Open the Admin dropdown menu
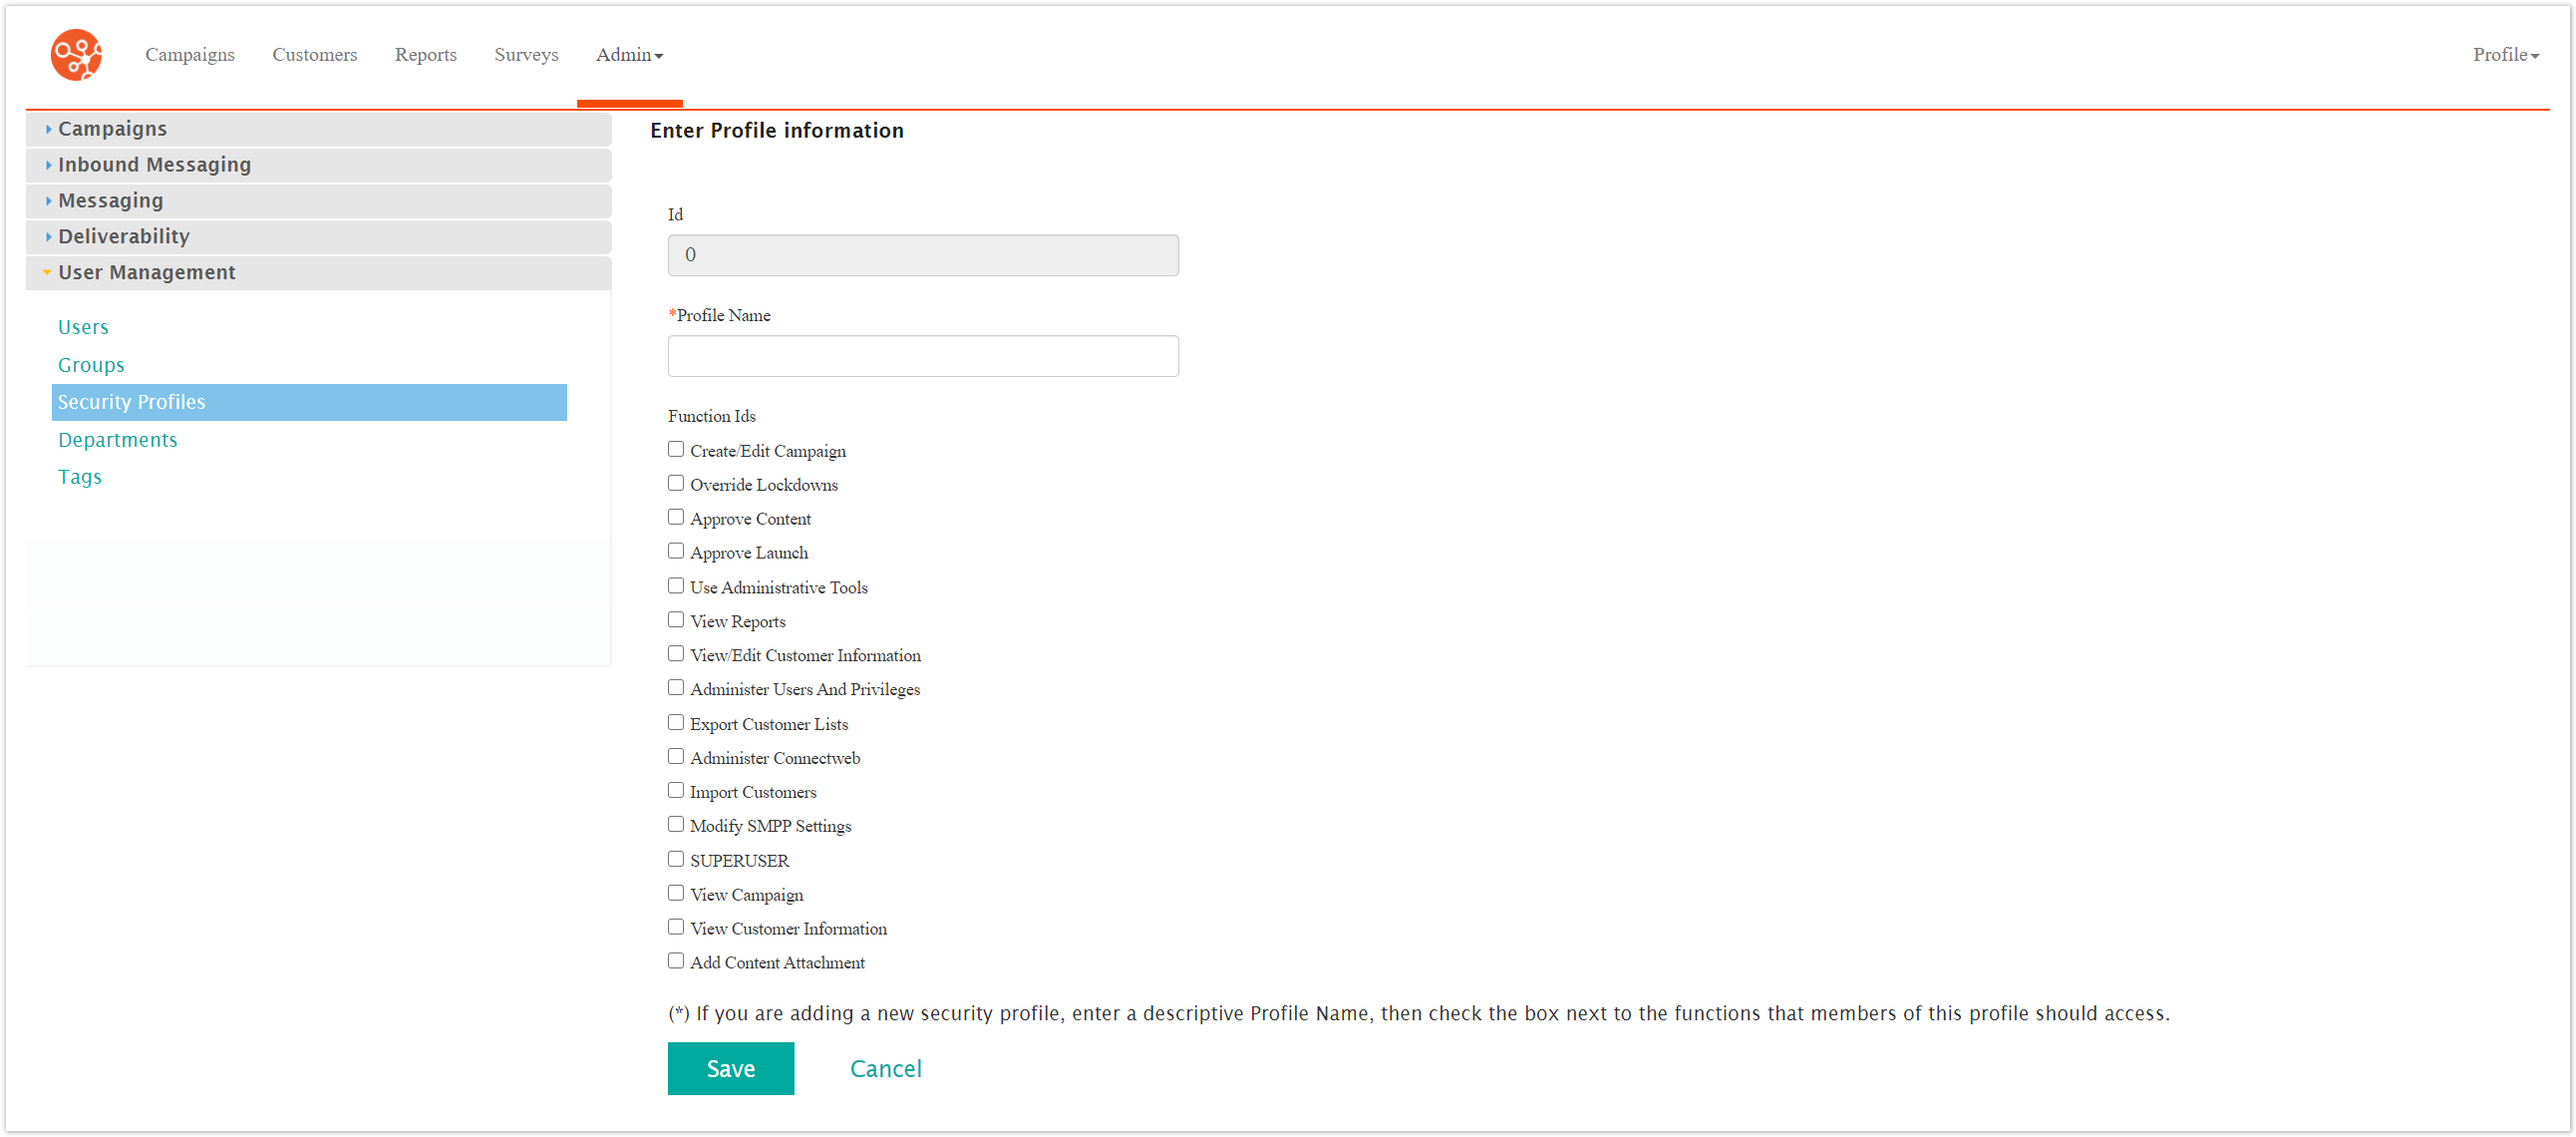 tap(629, 55)
